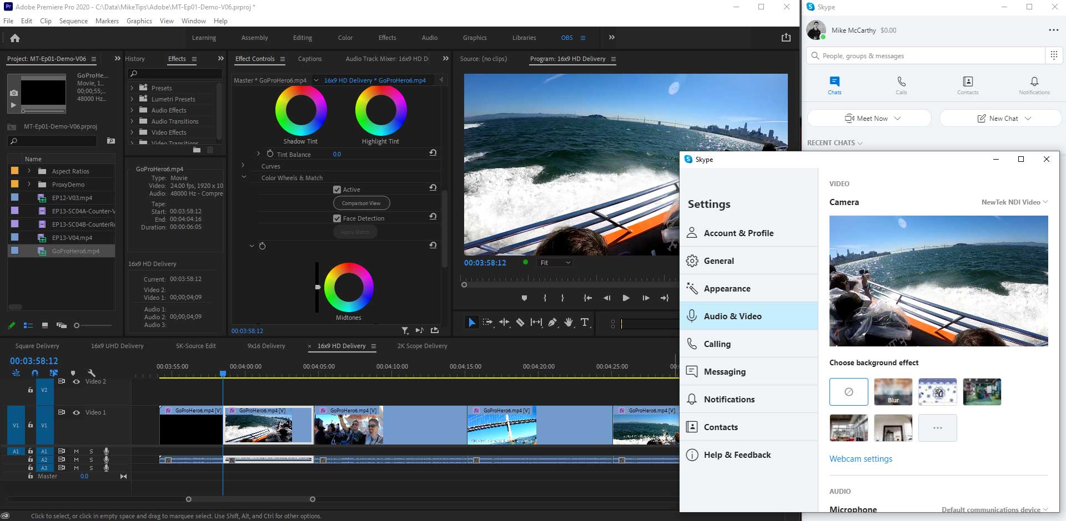Open the Captions panel tab

click(310, 59)
